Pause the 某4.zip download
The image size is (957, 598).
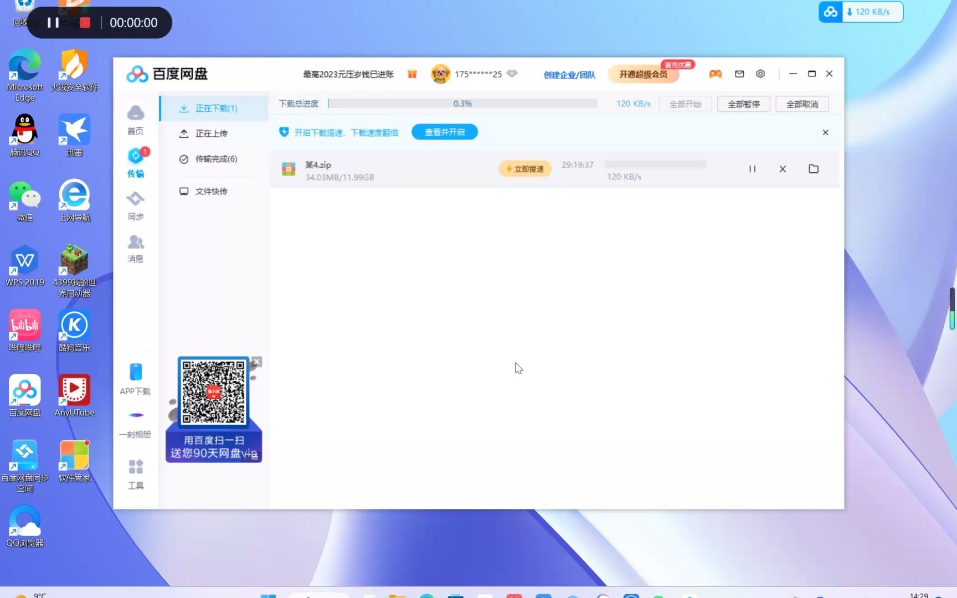[752, 169]
